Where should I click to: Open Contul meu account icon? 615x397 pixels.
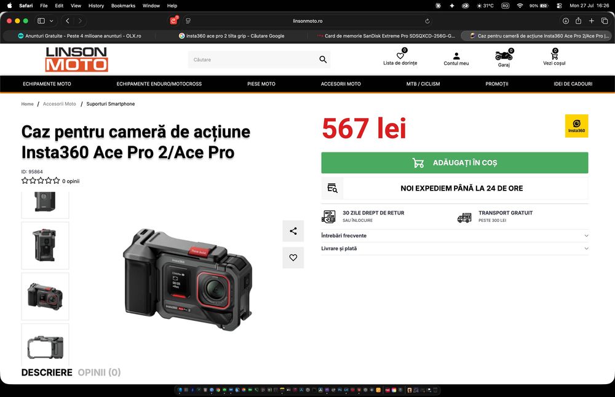click(x=456, y=56)
